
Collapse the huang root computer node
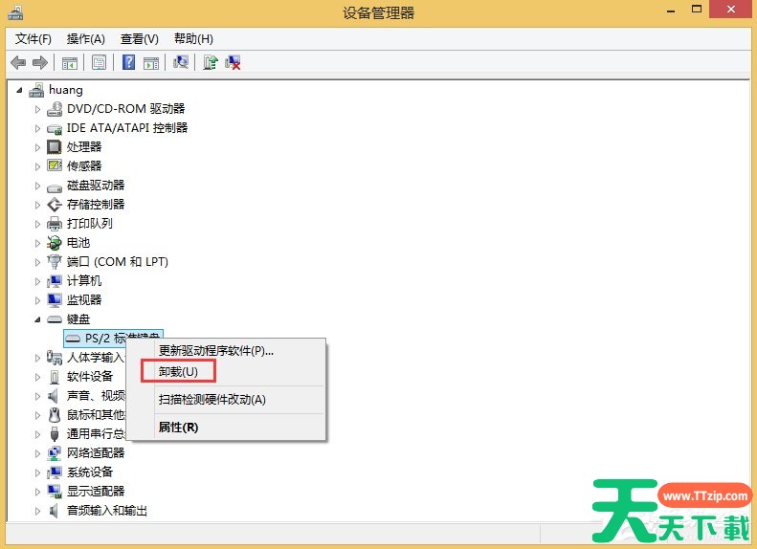click(x=20, y=90)
